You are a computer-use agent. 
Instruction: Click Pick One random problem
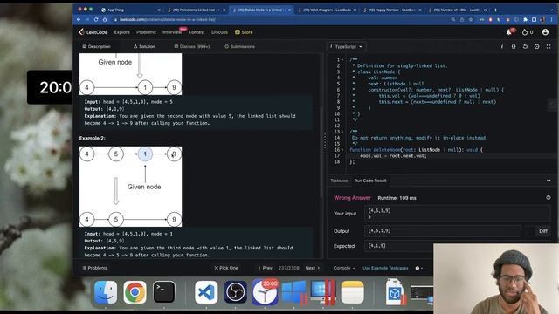point(226,268)
